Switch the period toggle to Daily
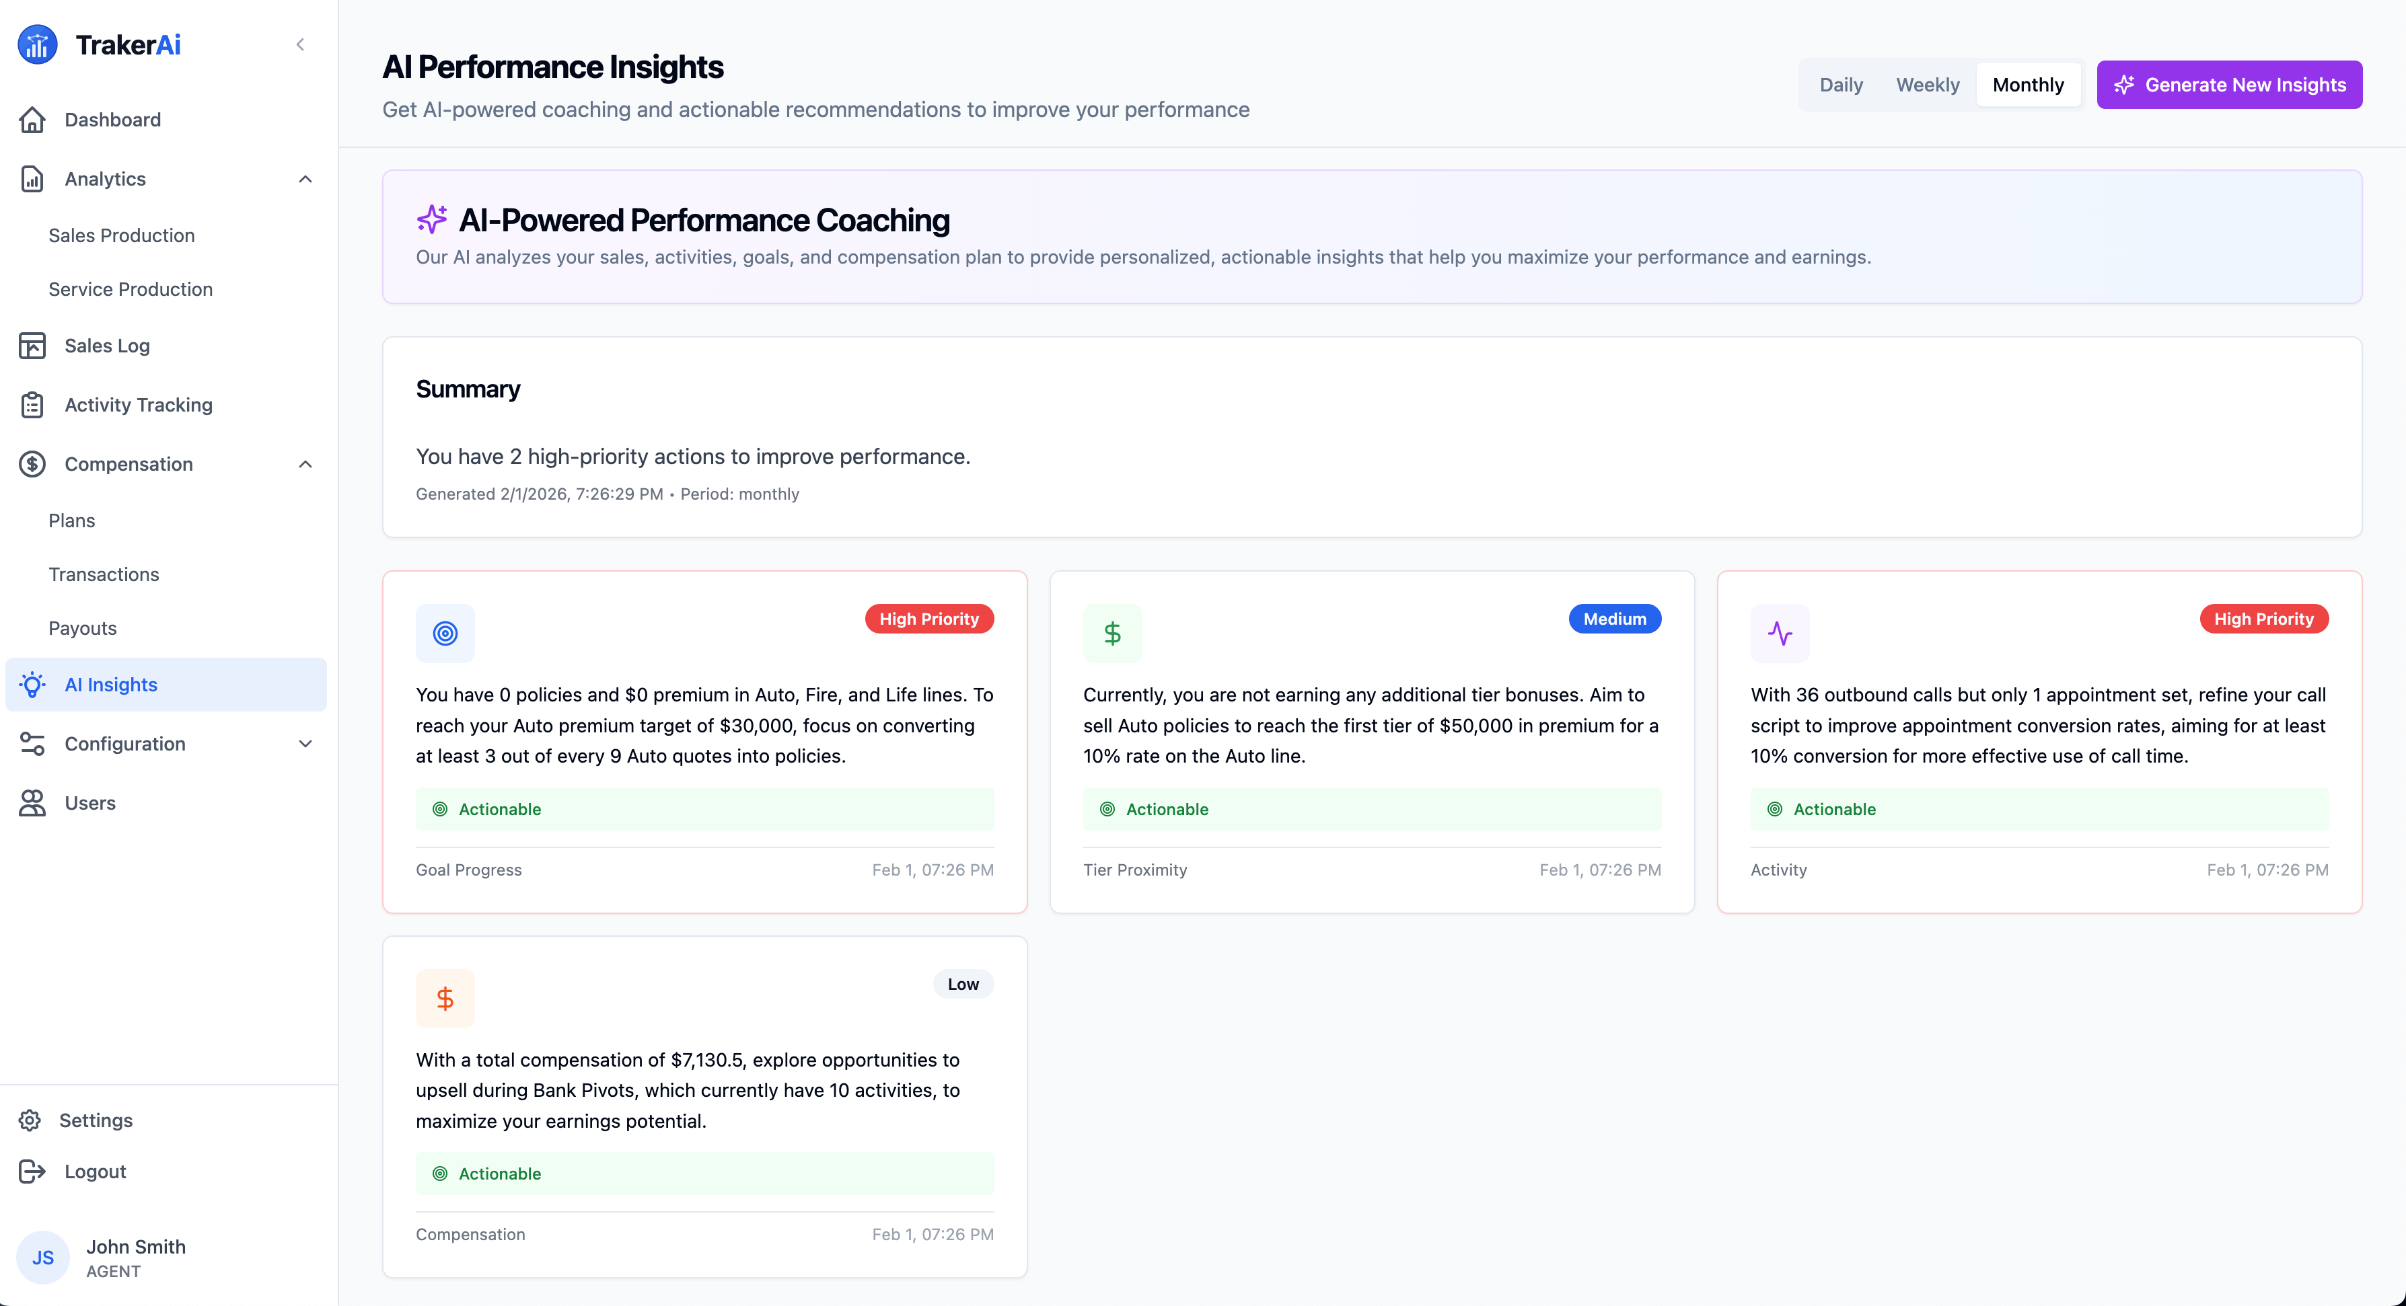The image size is (2406, 1306). pos(1840,85)
